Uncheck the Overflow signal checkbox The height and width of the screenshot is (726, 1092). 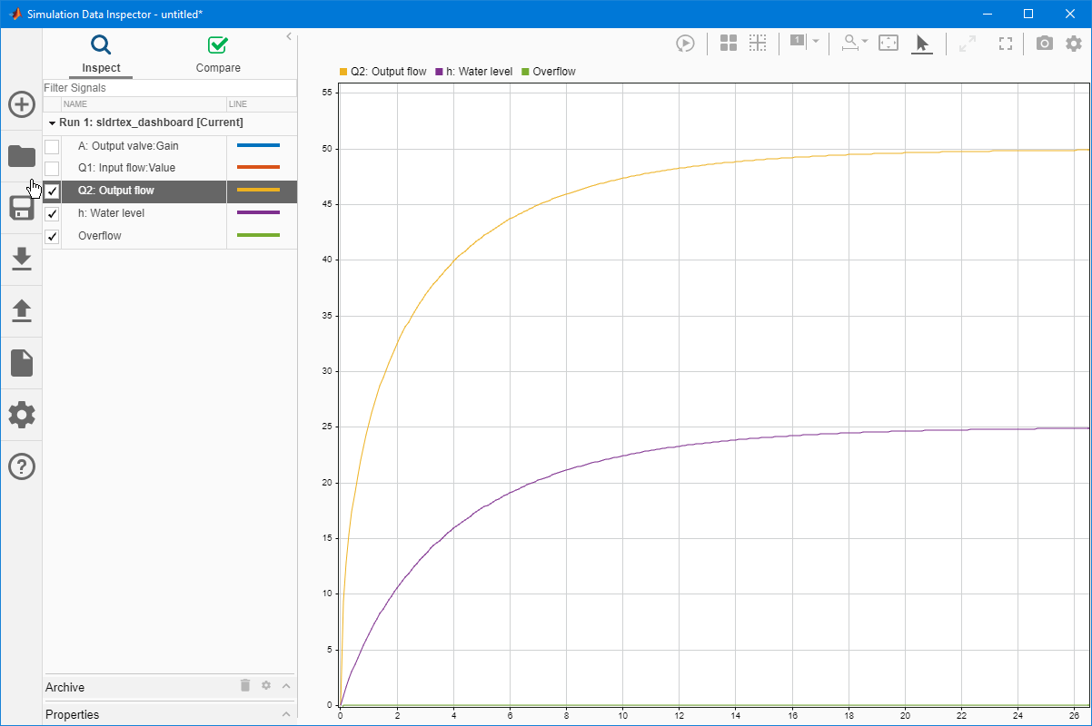coord(52,237)
